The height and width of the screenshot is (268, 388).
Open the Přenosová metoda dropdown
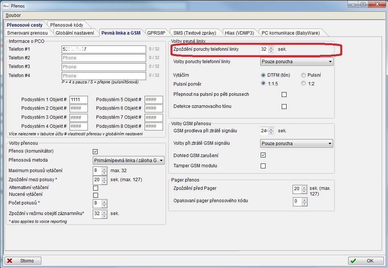click(128, 160)
